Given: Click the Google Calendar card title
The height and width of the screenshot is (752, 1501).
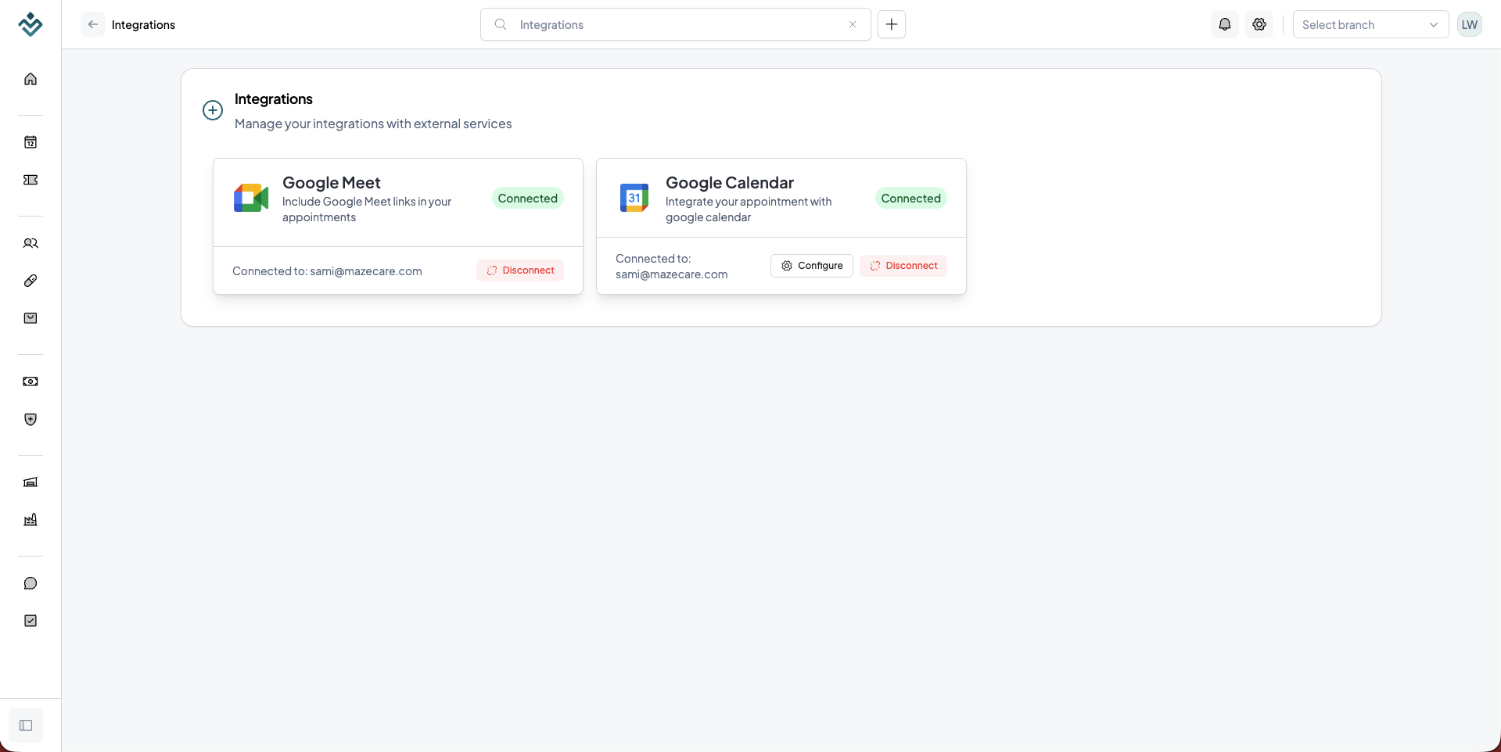Looking at the screenshot, I should pyautogui.click(x=730, y=183).
